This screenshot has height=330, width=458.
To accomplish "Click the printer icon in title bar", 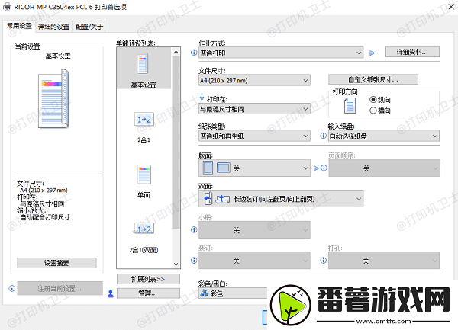I will tap(7, 7).
